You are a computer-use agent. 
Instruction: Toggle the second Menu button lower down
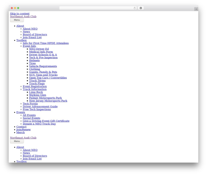click(x=17, y=141)
